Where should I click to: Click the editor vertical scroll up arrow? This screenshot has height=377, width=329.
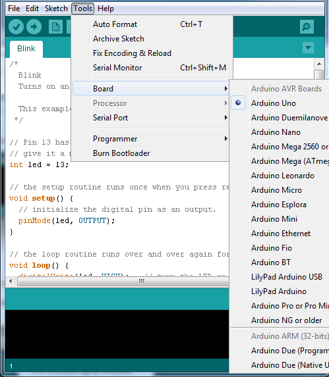(319, 64)
